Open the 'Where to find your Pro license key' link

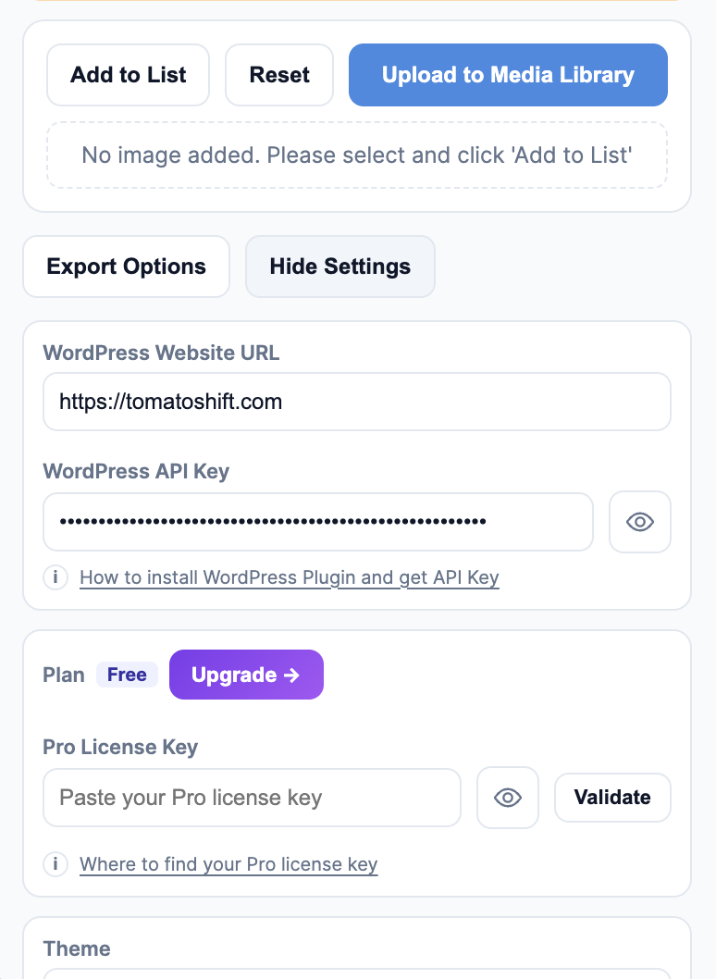(x=228, y=864)
